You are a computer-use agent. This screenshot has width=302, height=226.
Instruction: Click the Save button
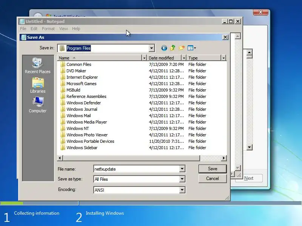click(213, 169)
